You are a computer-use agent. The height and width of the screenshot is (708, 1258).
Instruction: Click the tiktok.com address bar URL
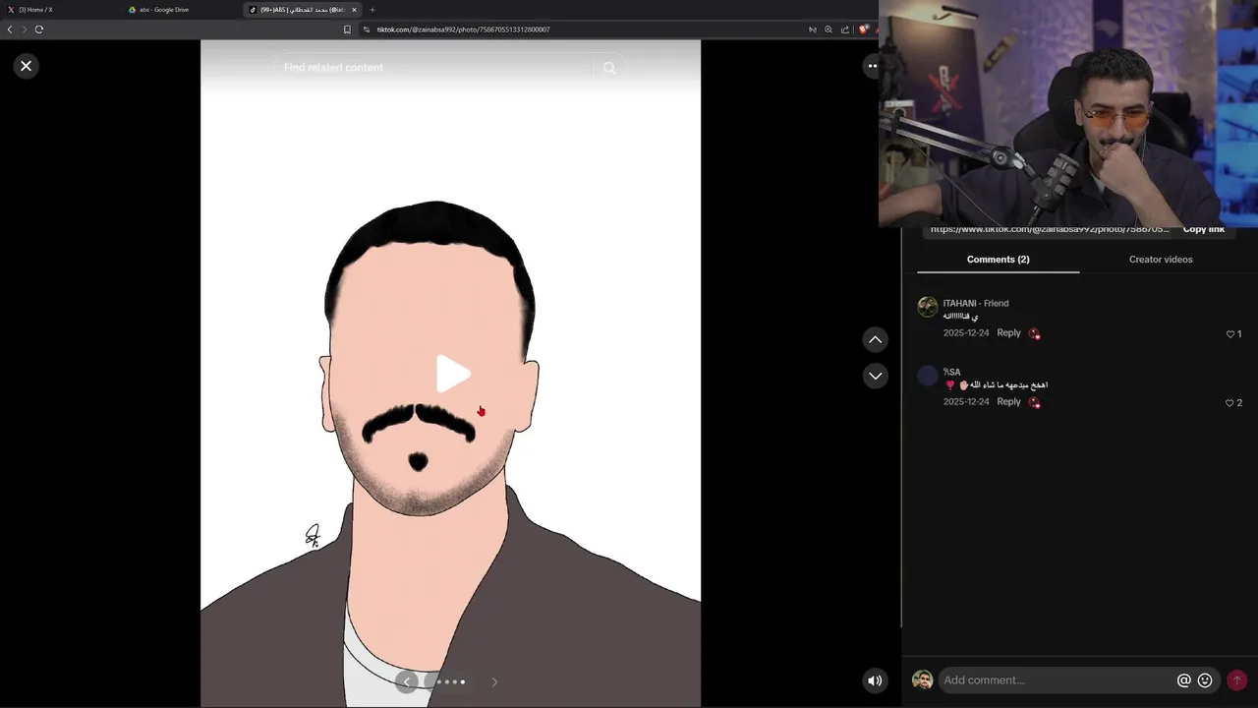[463, 29]
